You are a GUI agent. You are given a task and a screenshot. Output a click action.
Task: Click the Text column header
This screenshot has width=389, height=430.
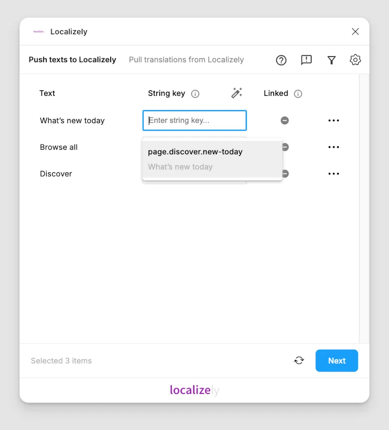point(47,93)
